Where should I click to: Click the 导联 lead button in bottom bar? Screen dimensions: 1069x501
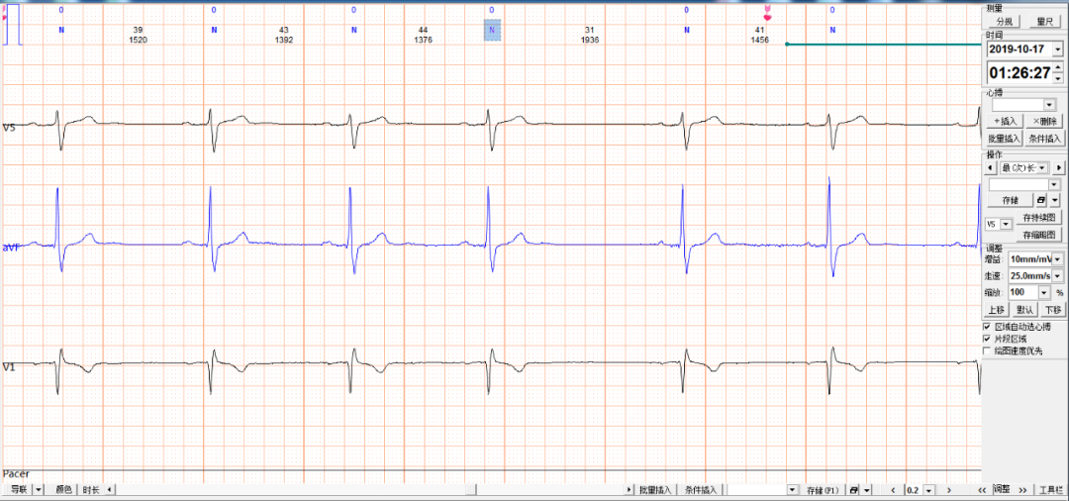[x=19, y=489]
